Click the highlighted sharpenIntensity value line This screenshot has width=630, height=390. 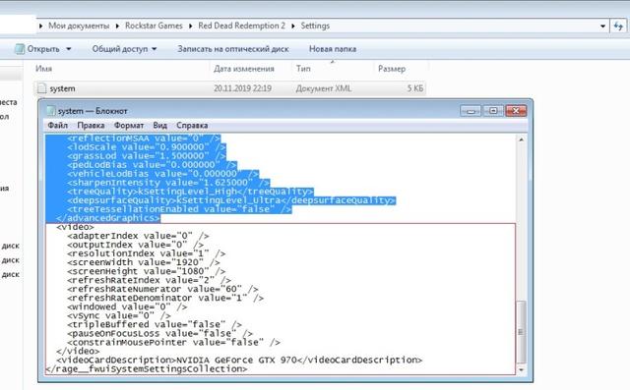168,183
